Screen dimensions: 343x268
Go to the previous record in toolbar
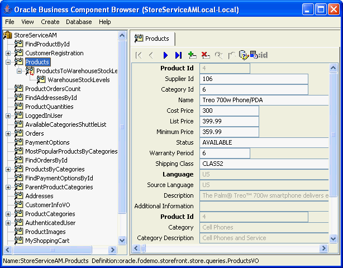point(151,55)
